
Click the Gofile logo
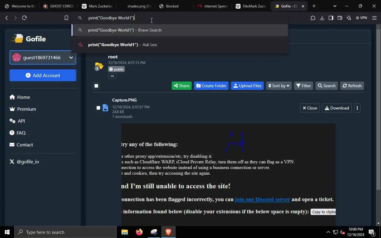28,39
